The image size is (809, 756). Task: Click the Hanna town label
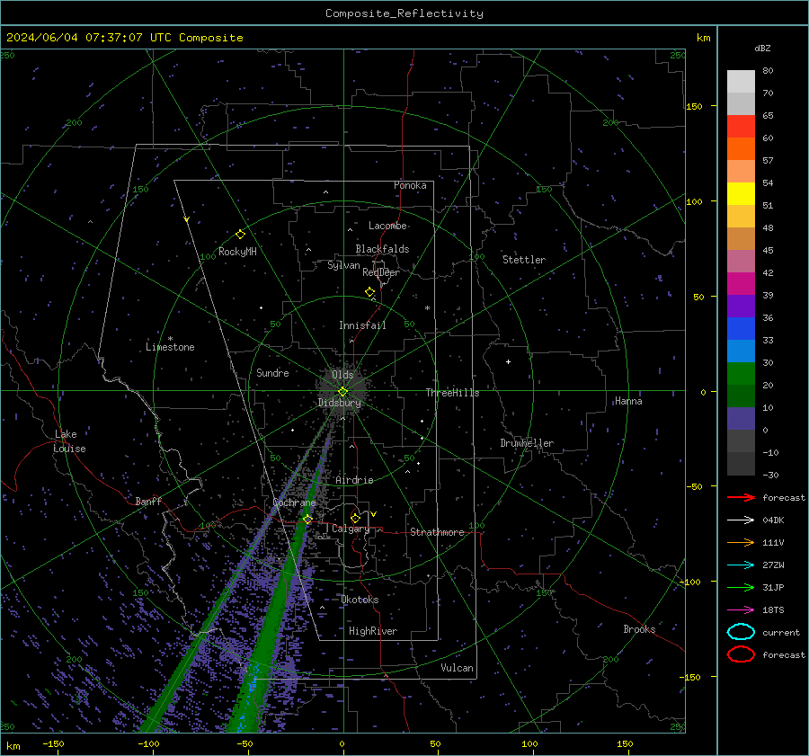pyautogui.click(x=628, y=401)
